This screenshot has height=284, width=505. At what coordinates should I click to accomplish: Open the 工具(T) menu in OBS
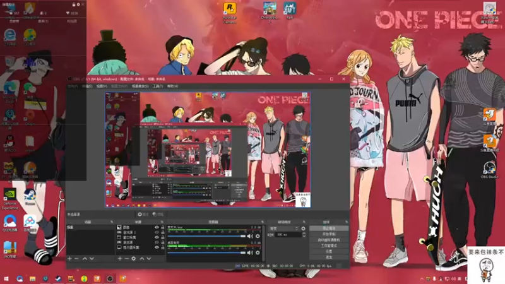[158, 86]
